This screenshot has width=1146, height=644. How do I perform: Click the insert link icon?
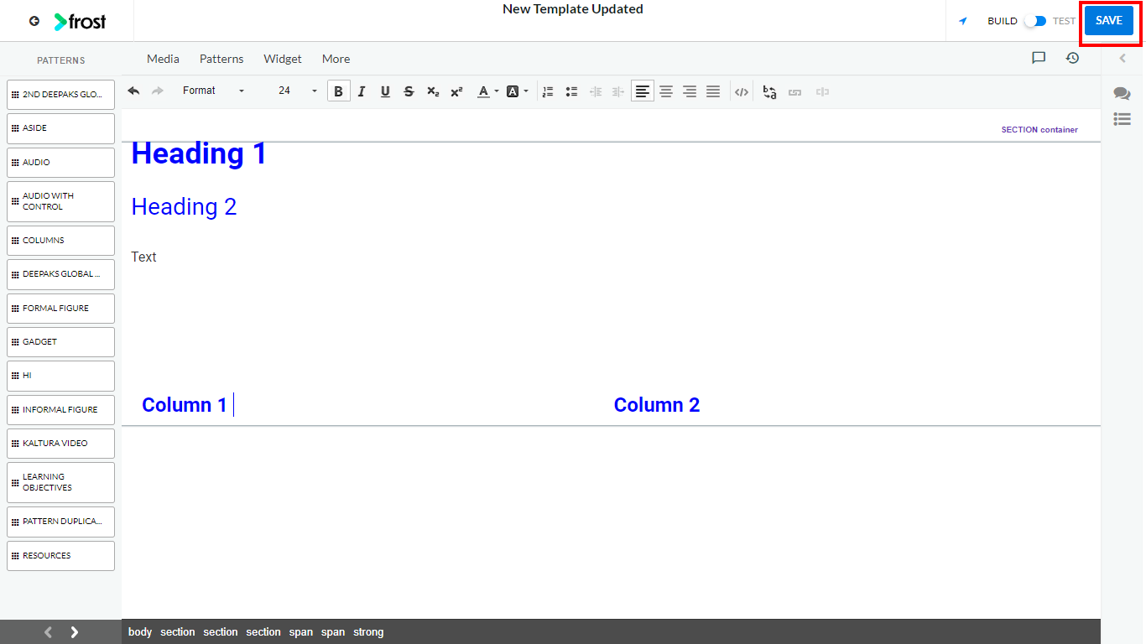[794, 91]
